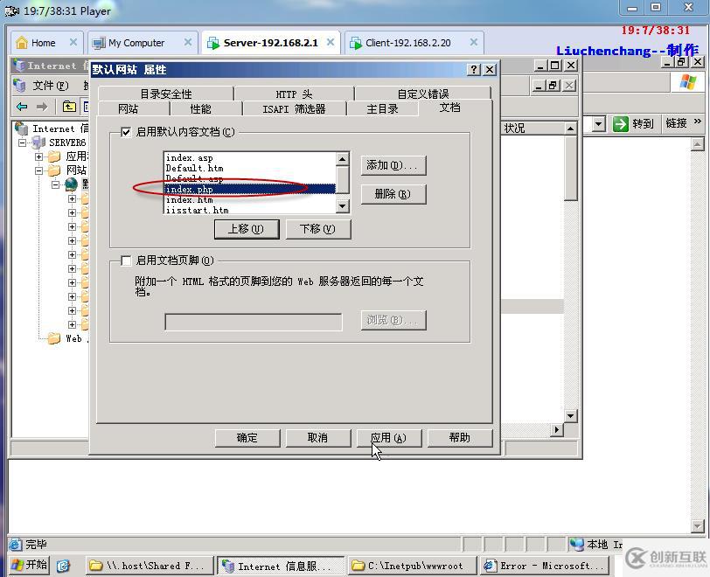710x577 pixels.
Task: Collapse the SERVER6 tree node
Action: tap(22, 143)
